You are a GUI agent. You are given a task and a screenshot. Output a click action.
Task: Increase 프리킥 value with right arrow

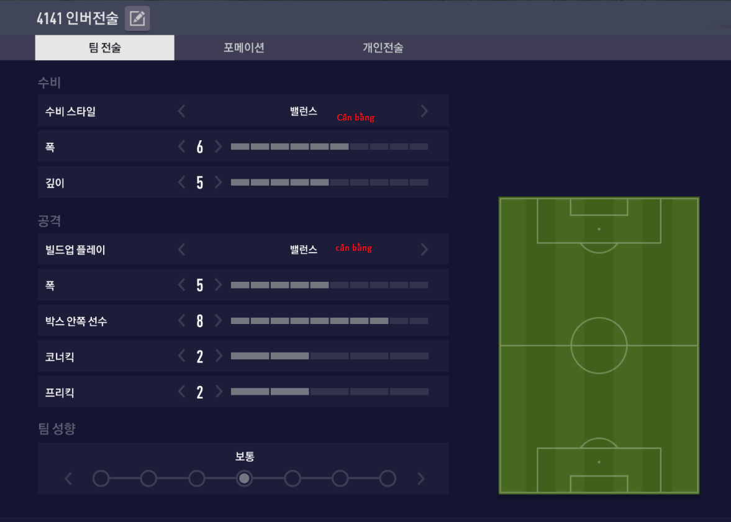pos(218,392)
